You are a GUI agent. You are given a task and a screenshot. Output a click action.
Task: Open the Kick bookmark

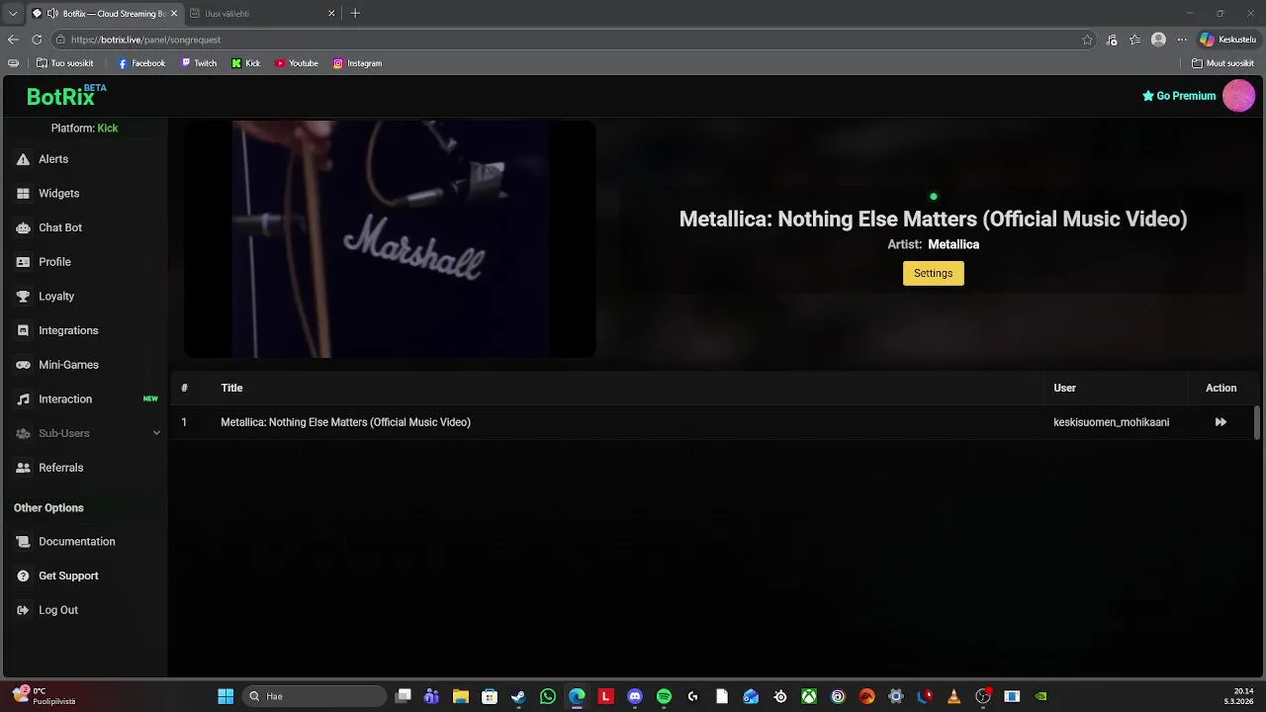click(x=246, y=63)
